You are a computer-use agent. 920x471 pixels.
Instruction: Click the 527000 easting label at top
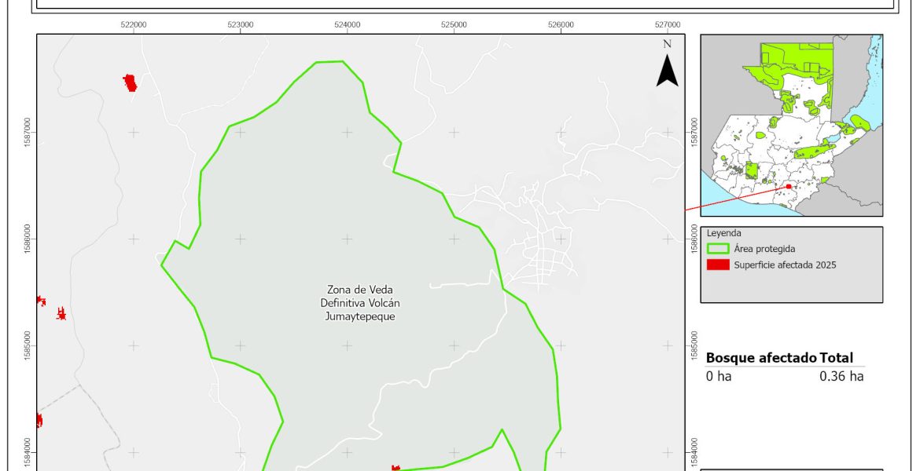[667, 24]
